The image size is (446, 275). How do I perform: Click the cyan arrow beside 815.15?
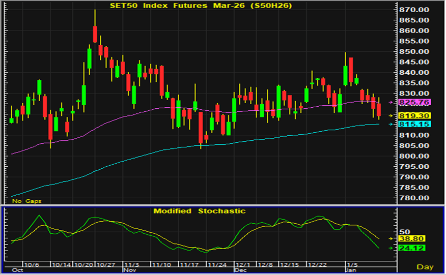coord(391,124)
